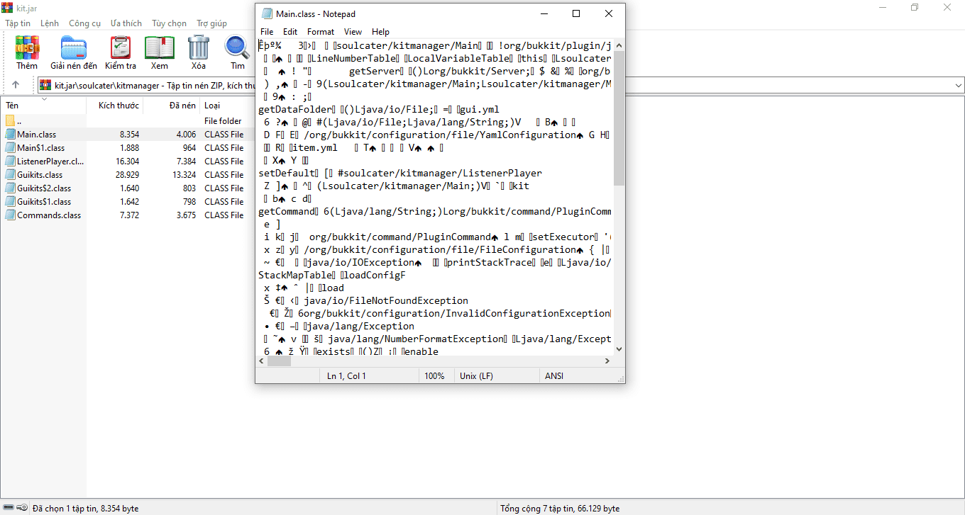Click the compressed size 3.675 for Commands.class
The height and width of the screenshot is (515, 965).
click(186, 215)
